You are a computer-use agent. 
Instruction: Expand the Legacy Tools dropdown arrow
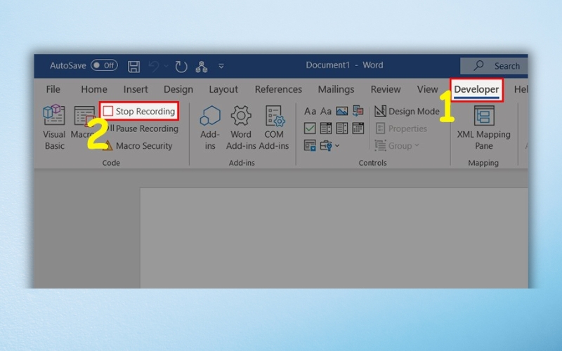(x=337, y=146)
